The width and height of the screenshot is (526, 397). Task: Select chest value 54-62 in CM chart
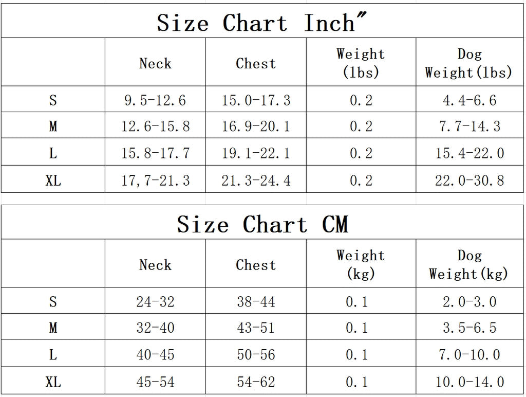coord(256,382)
